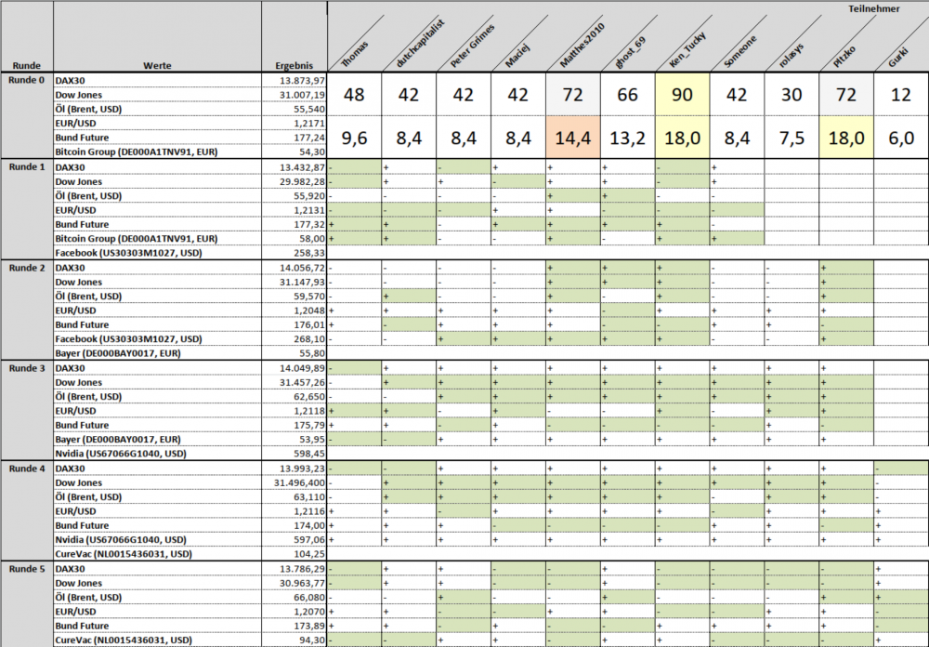Click the 'Maciej' participant header
929x647 pixels.
pos(517,56)
